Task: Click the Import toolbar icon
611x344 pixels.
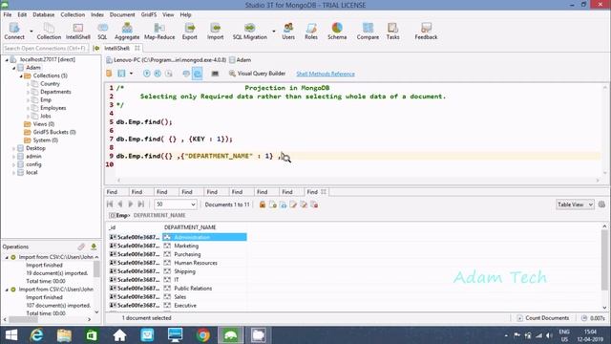Action: (x=215, y=31)
